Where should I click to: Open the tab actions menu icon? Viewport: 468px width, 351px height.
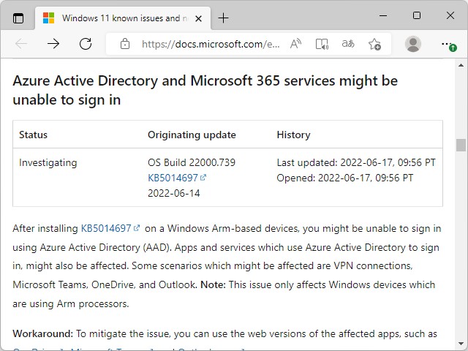[18, 18]
